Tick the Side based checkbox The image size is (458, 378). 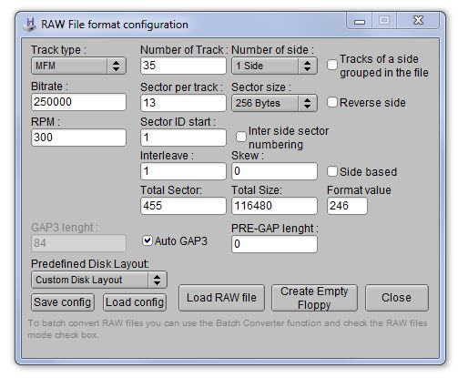(332, 171)
